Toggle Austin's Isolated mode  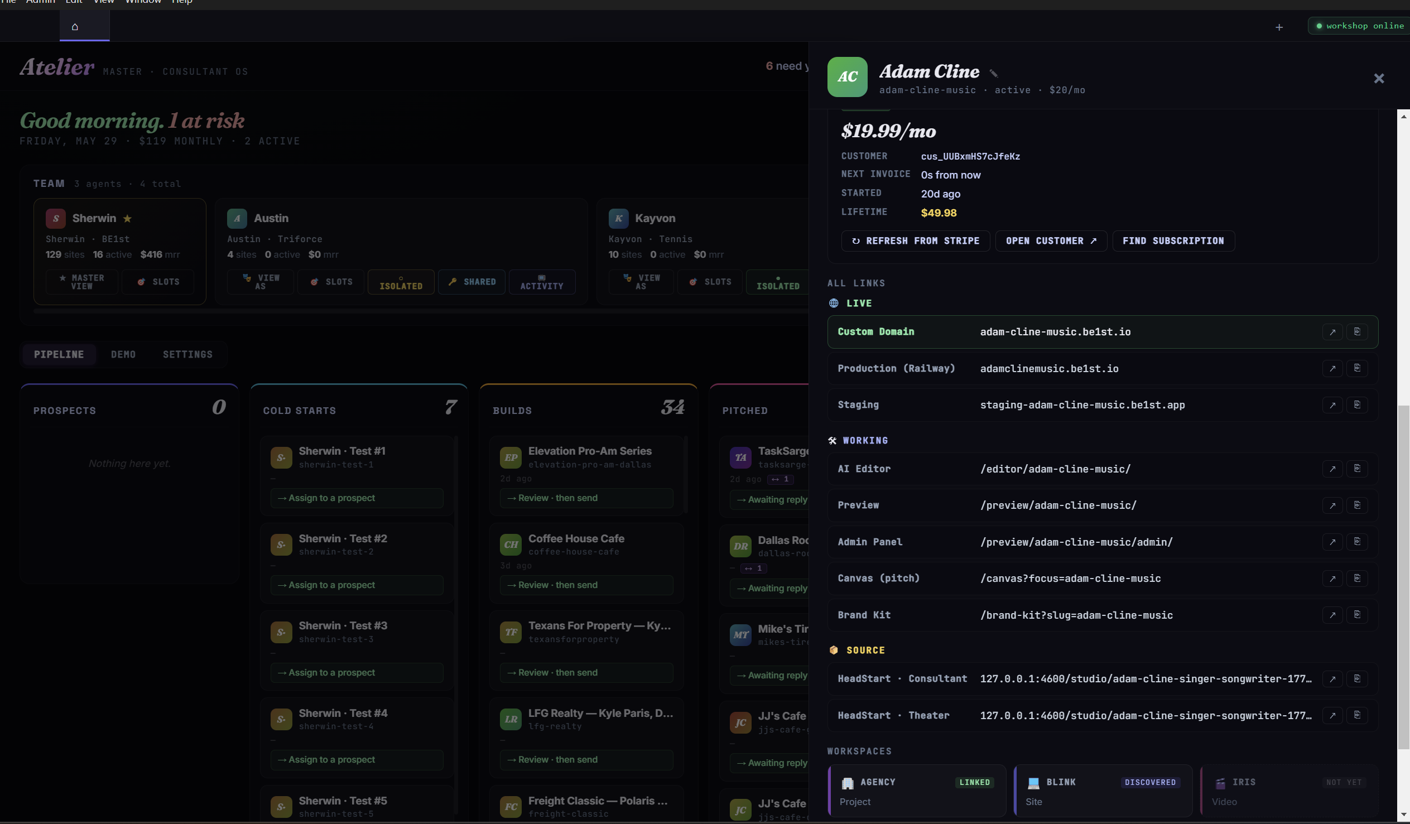point(401,282)
